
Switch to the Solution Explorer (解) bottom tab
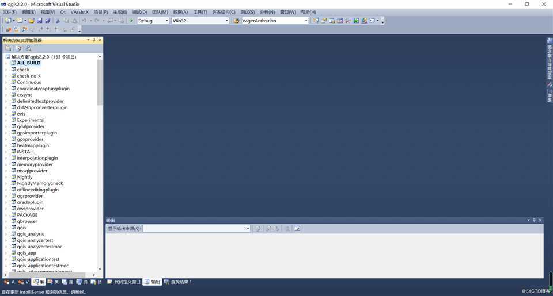pos(39,282)
